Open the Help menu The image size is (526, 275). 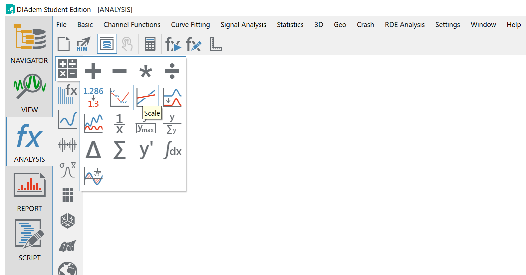point(514,25)
